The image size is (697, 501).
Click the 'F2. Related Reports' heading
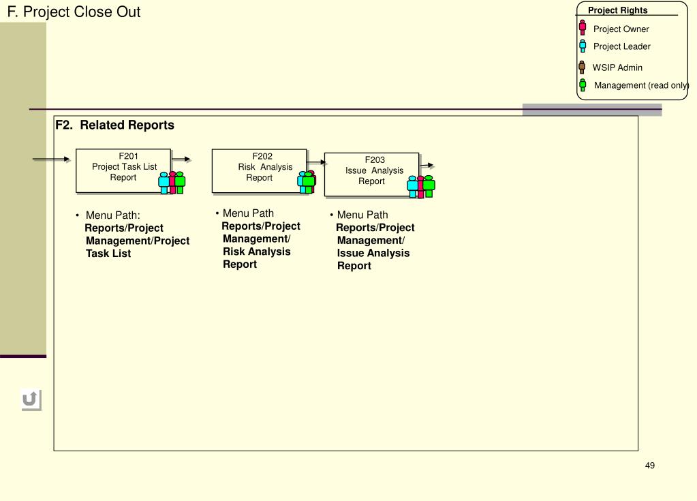(x=114, y=125)
